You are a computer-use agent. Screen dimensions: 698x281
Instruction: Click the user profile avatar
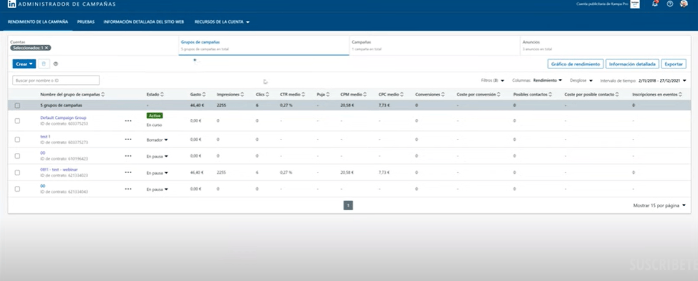pos(684,4)
